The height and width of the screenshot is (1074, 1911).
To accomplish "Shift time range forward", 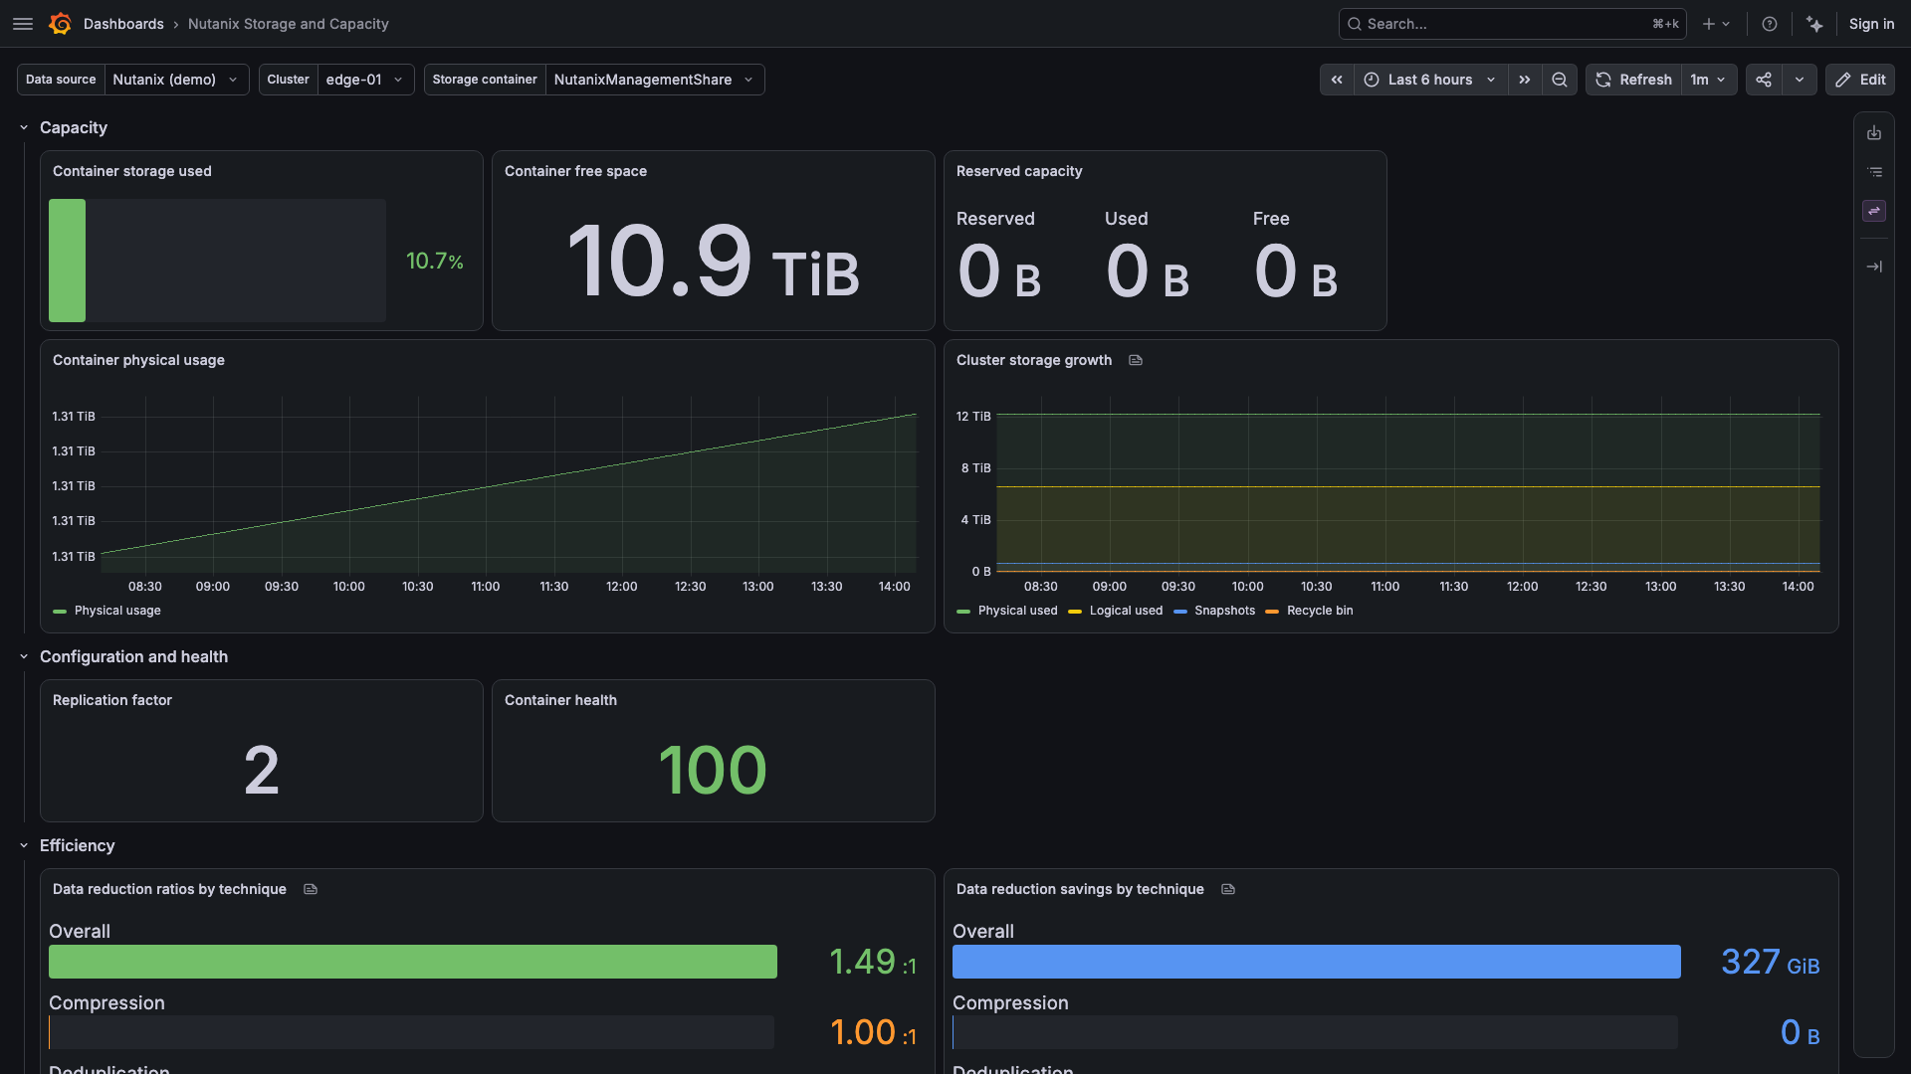I will click(1525, 80).
